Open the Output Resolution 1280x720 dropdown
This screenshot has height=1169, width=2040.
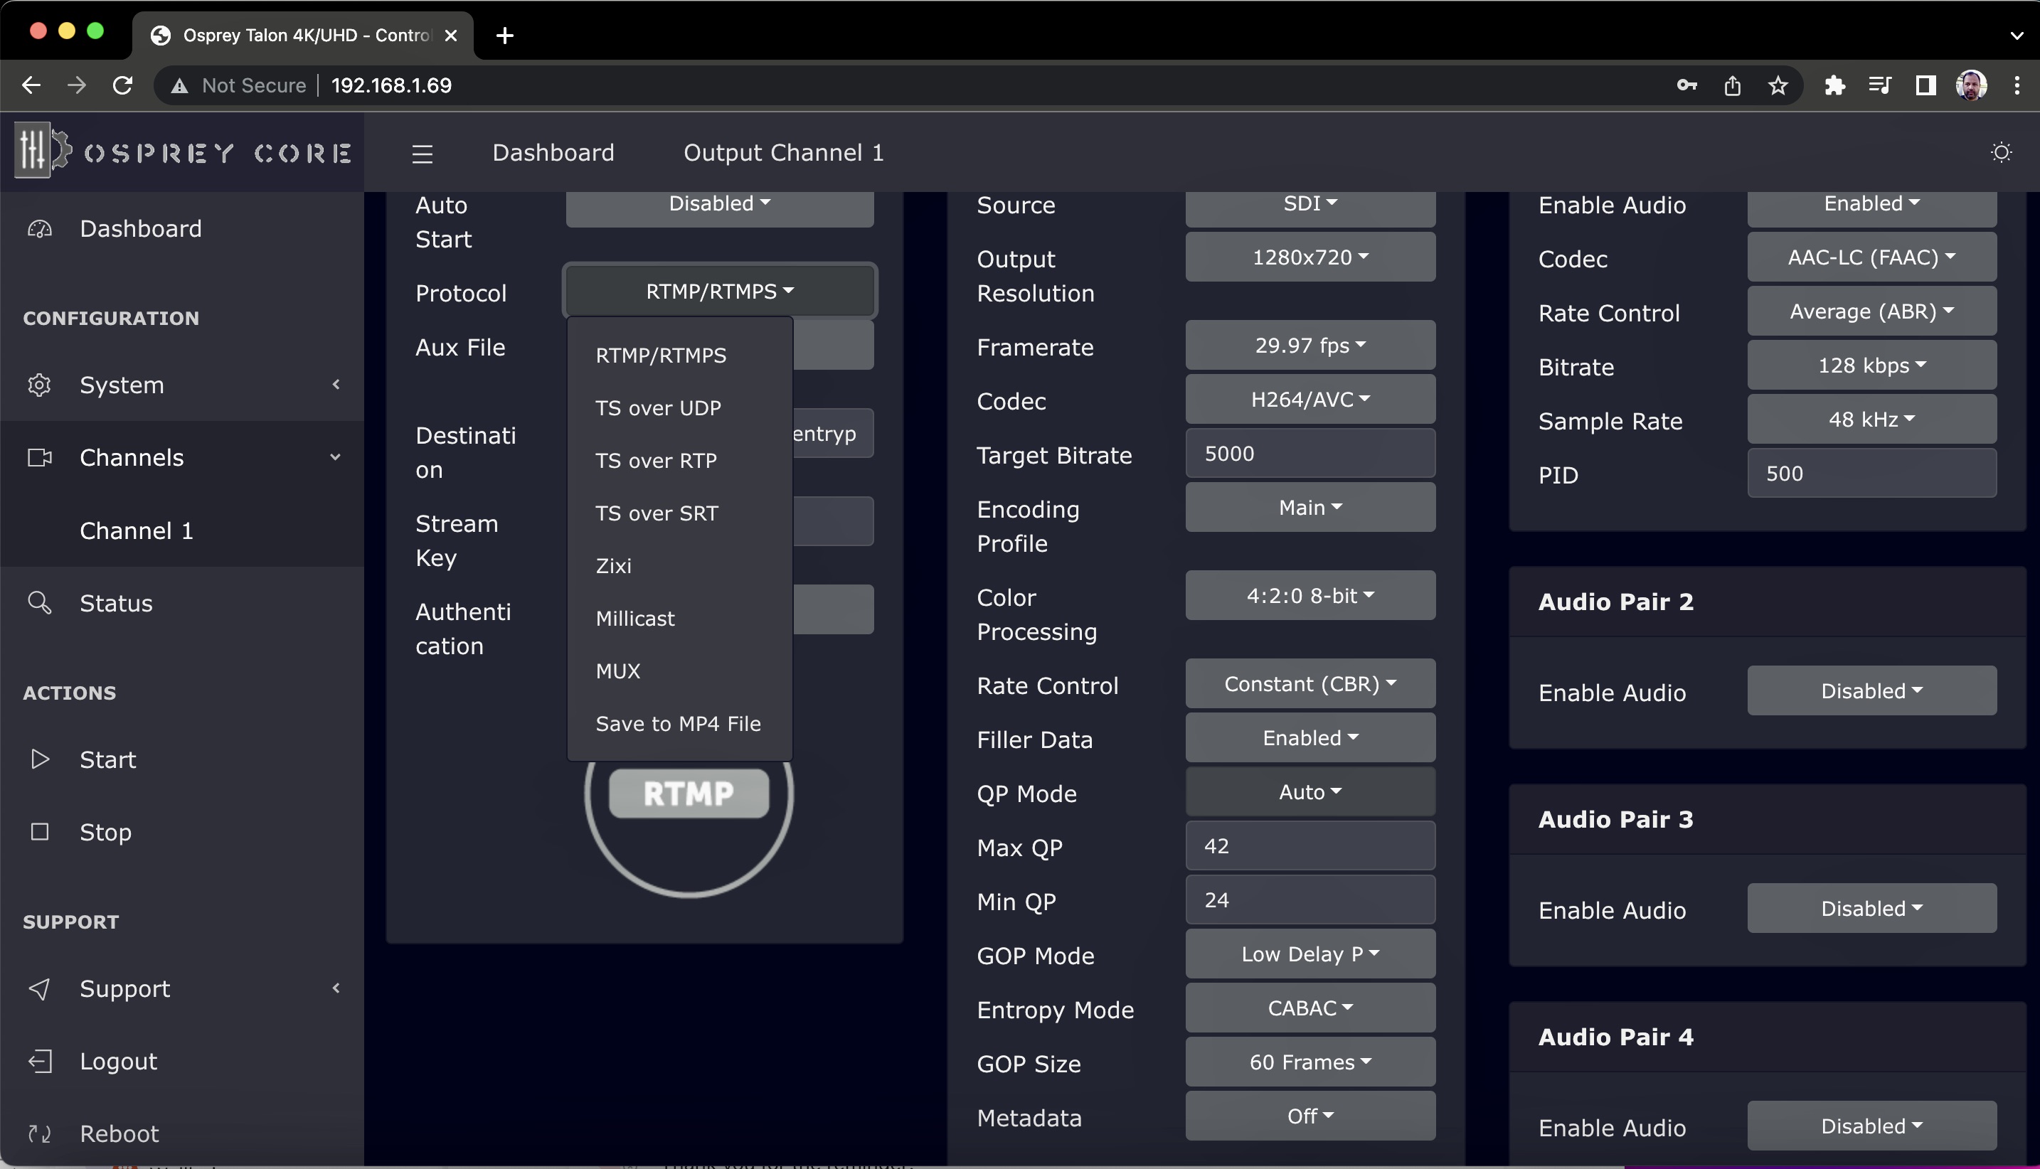[1309, 257]
